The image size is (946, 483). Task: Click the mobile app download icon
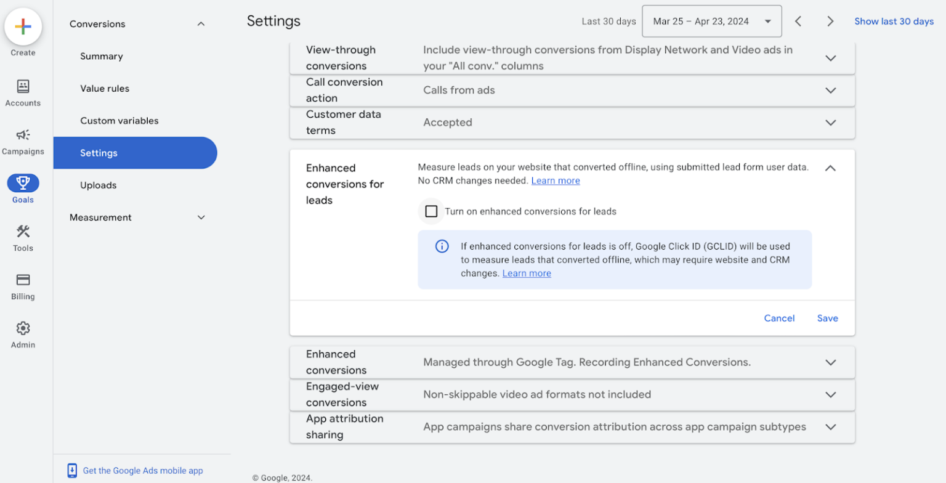point(72,470)
